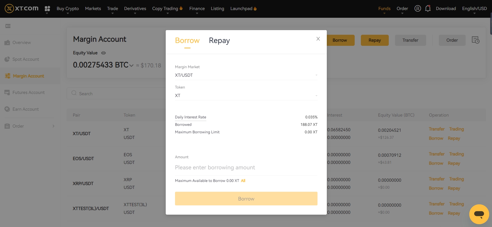Click the Order clipboard sidebar icon

[7, 126]
